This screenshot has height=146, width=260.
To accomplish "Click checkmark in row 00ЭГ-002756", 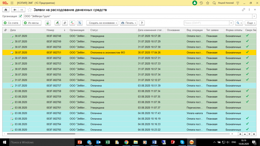I will click(247, 80).
